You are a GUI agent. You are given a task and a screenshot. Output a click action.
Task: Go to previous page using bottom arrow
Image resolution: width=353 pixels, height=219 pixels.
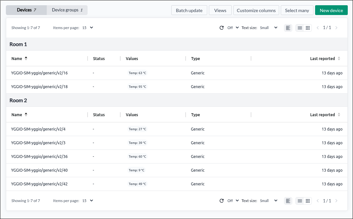pyautogui.click(x=318, y=201)
